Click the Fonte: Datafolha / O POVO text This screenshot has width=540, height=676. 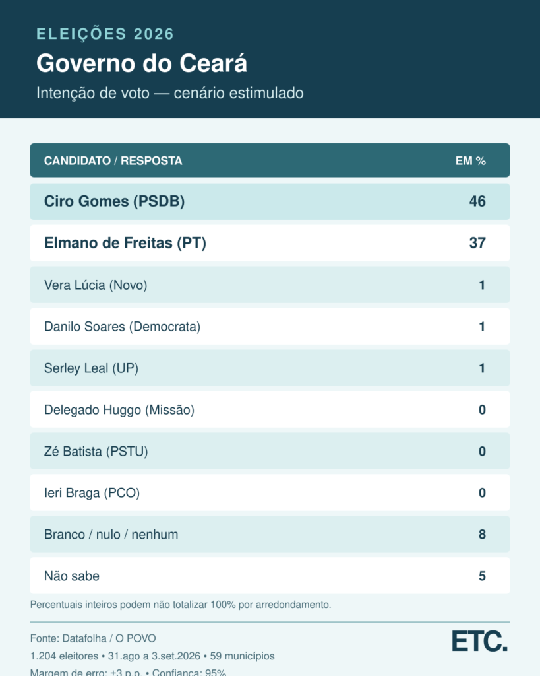[x=93, y=638]
